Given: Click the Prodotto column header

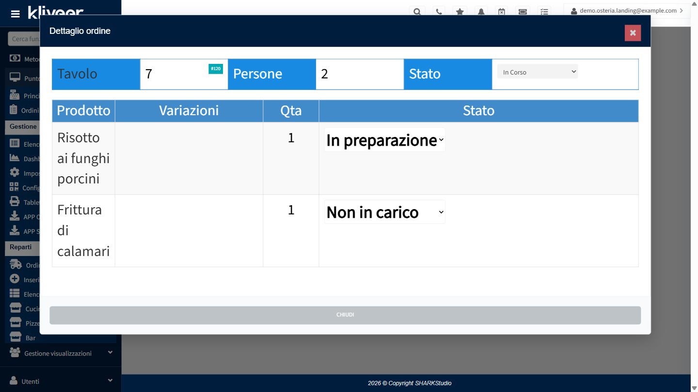Looking at the screenshot, I should (83, 111).
